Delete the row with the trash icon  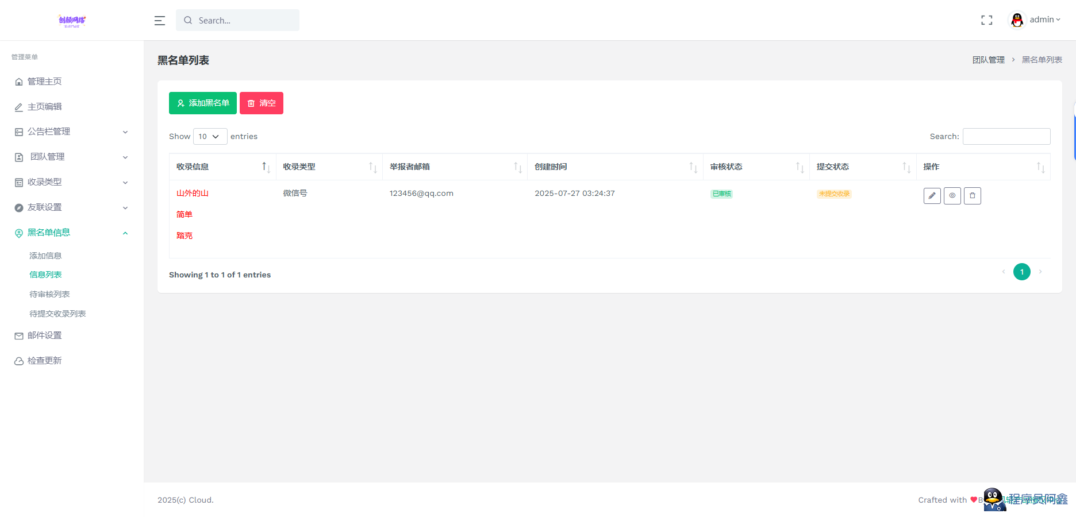(x=972, y=196)
